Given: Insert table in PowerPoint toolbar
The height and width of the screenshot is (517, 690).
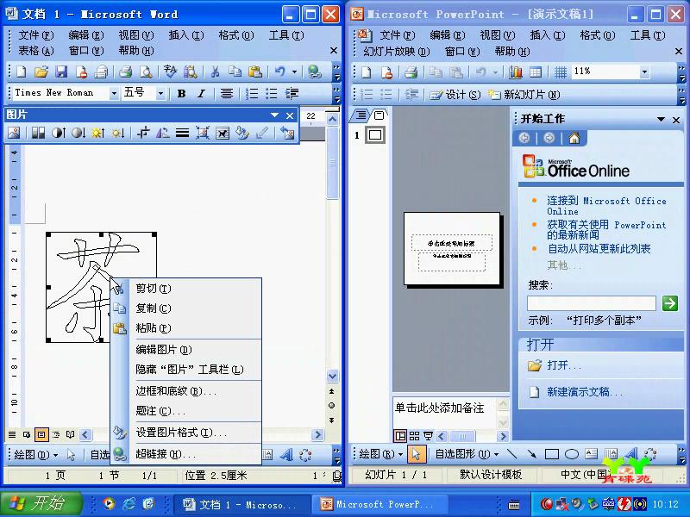Looking at the screenshot, I should [x=536, y=72].
